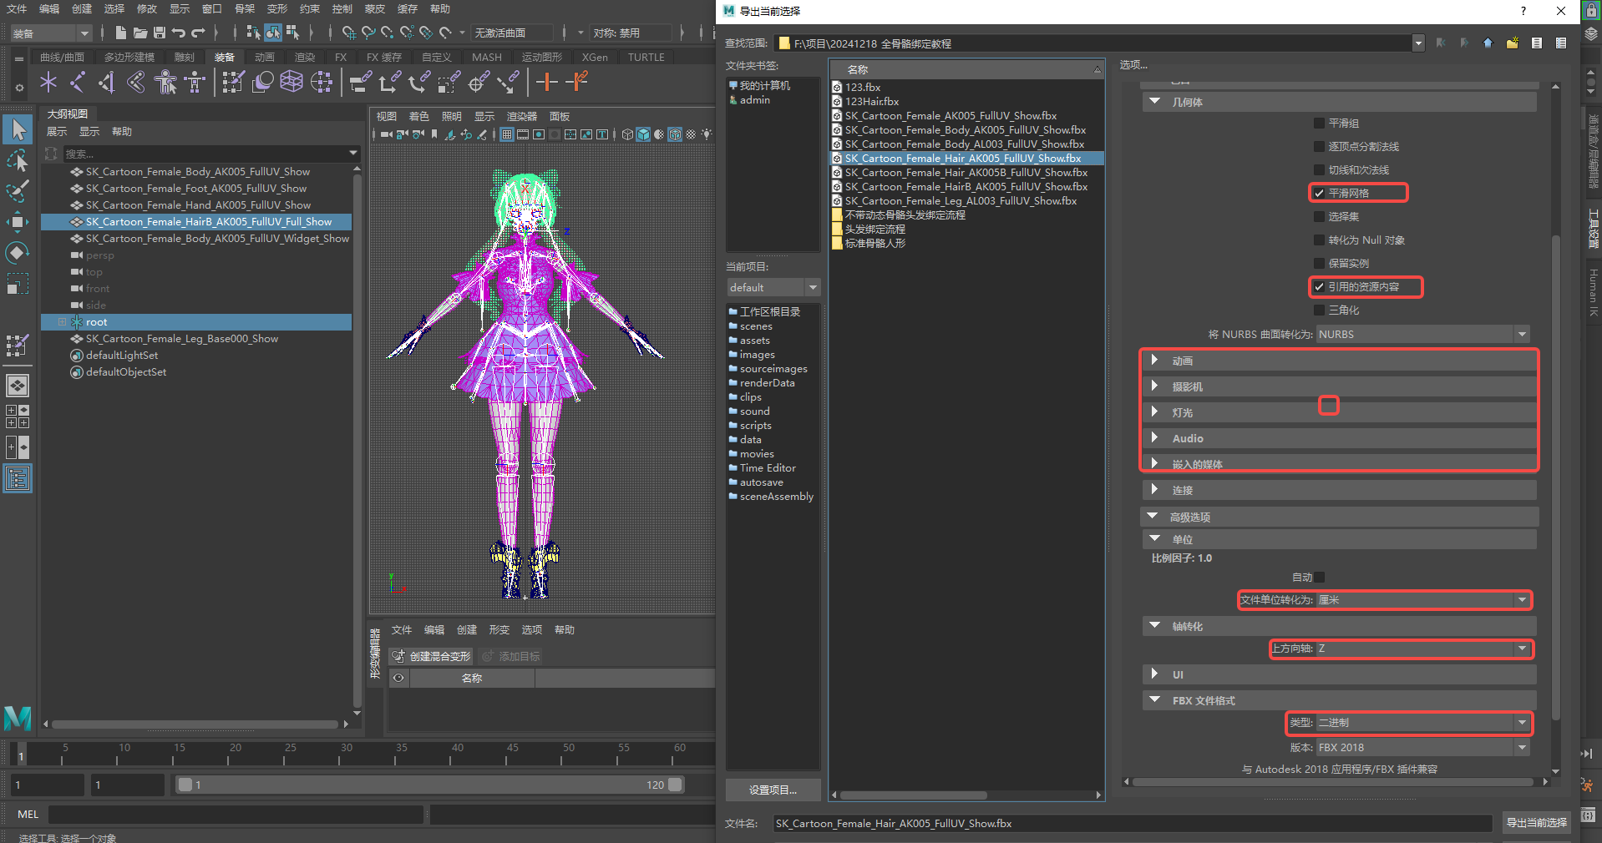Click the open scene folder icon
This screenshot has width=1602, height=843.
coord(139,33)
